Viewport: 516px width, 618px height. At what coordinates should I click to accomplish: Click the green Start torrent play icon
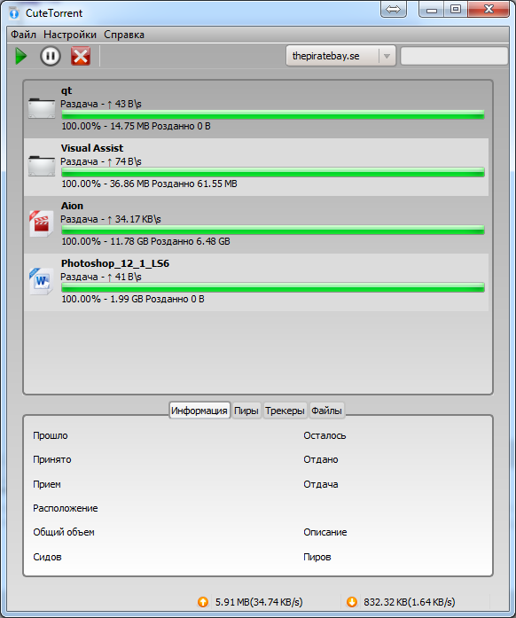click(21, 57)
